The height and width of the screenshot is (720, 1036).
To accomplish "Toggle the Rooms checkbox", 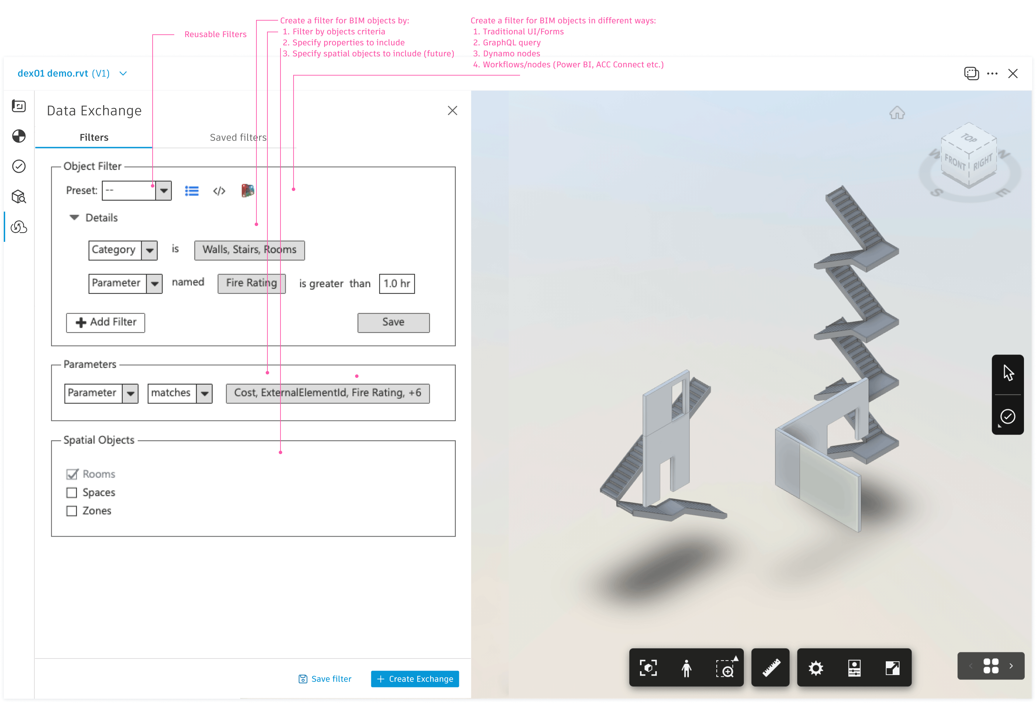I will (x=72, y=474).
